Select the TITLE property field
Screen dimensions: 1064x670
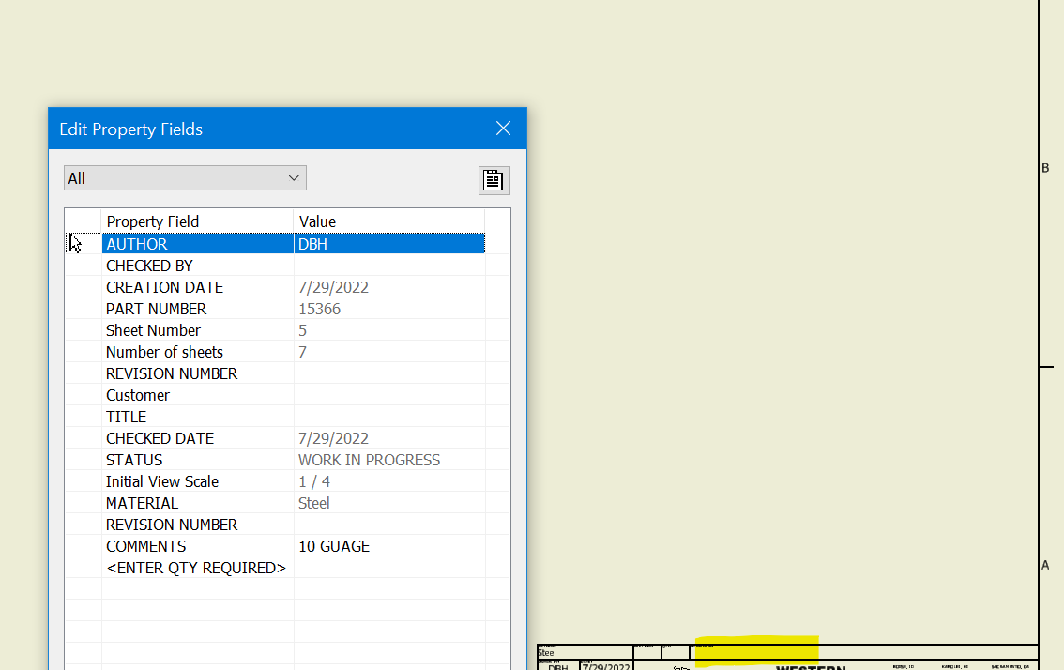point(197,417)
